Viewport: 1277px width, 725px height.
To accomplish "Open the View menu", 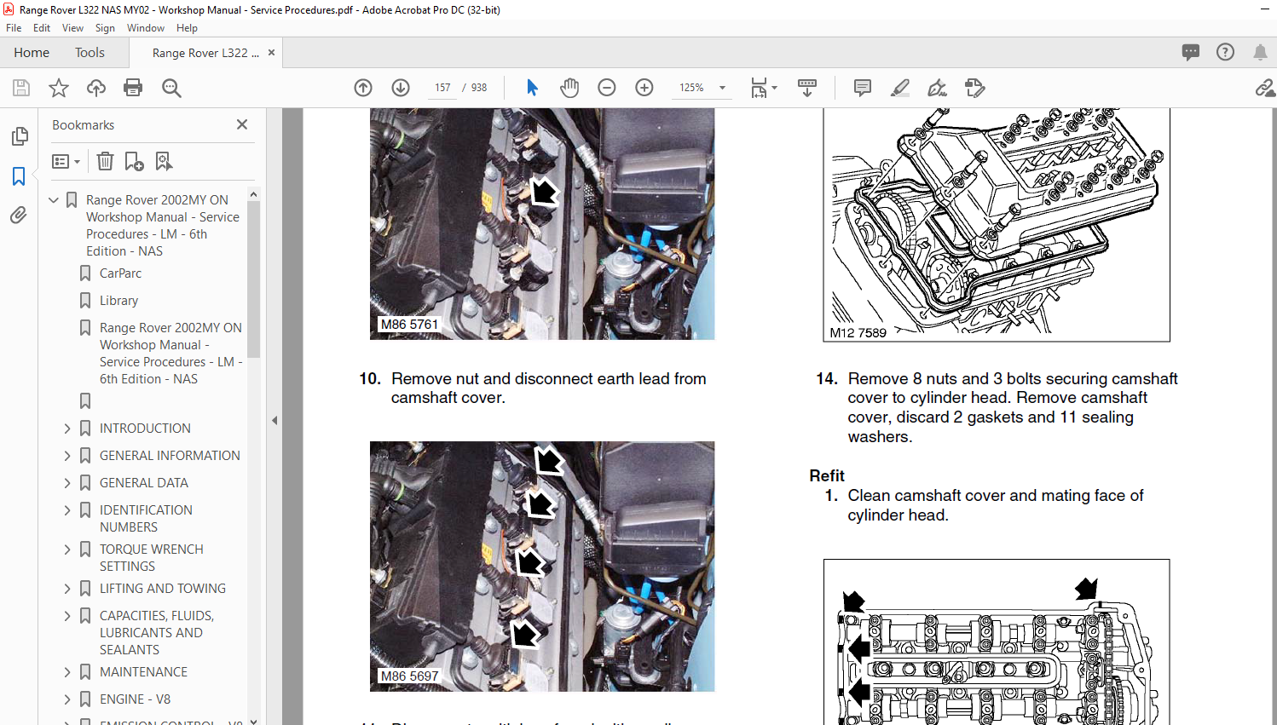I will tap(72, 28).
